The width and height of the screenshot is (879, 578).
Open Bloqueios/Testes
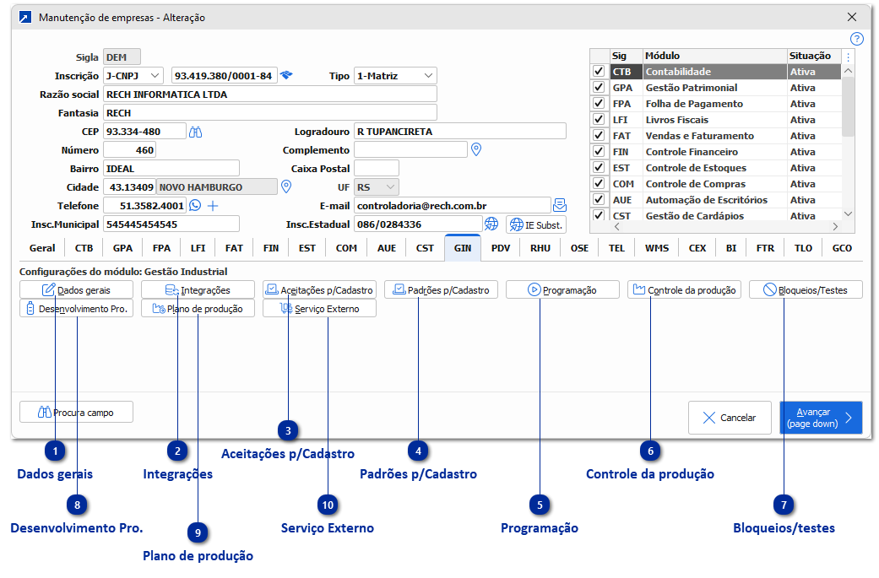(x=806, y=289)
